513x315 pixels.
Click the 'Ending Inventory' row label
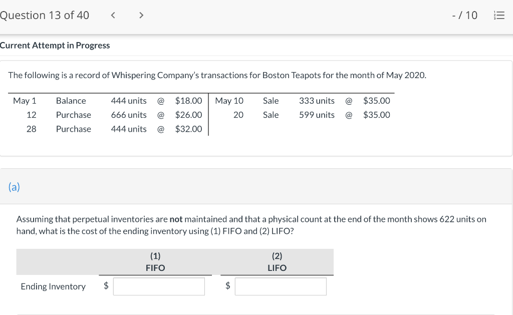click(53, 286)
